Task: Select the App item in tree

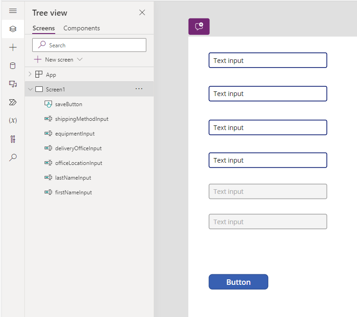Action: pos(89,74)
